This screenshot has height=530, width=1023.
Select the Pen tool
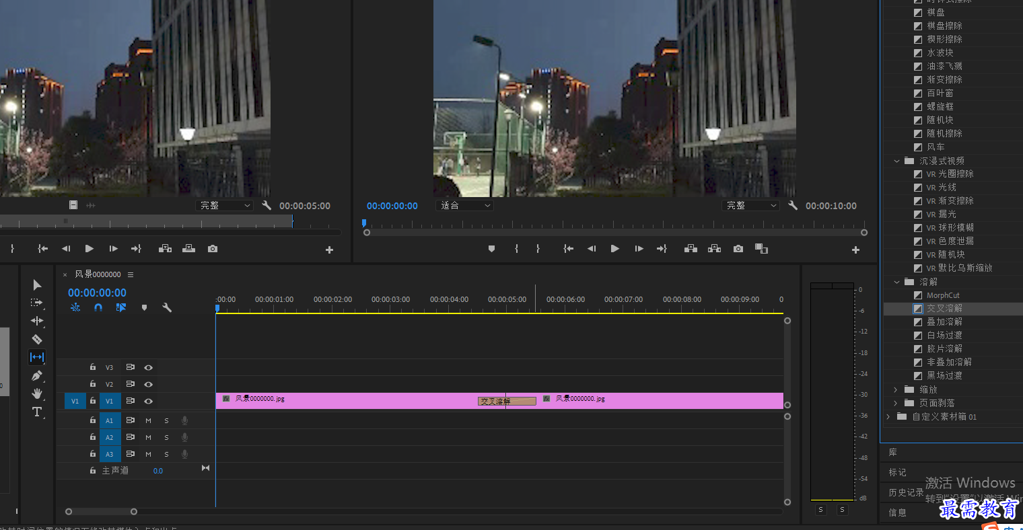point(37,375)
